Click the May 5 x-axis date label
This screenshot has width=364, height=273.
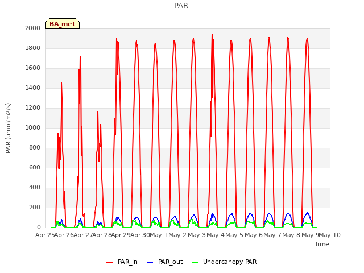coord(234,235)
